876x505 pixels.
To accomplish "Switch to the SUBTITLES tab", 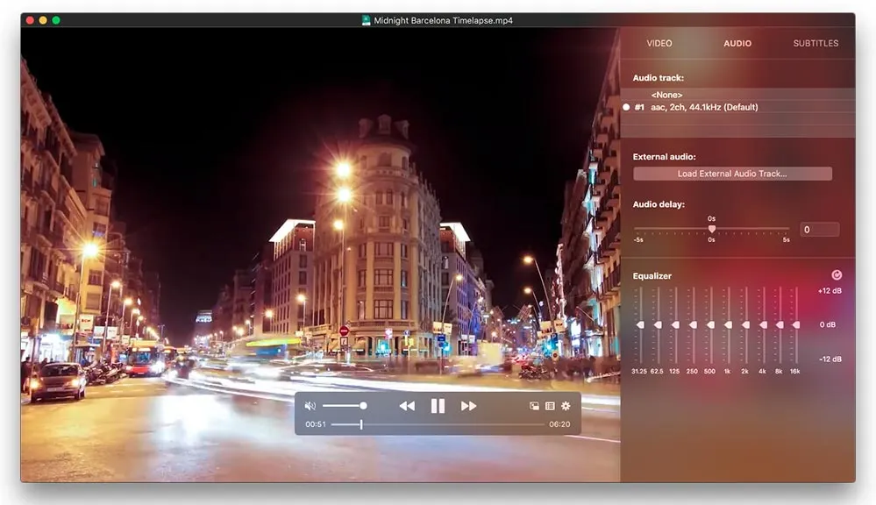I will point(815,43).
